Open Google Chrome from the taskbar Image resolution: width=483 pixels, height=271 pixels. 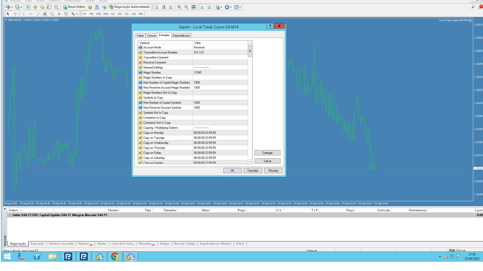coord(115,256)
